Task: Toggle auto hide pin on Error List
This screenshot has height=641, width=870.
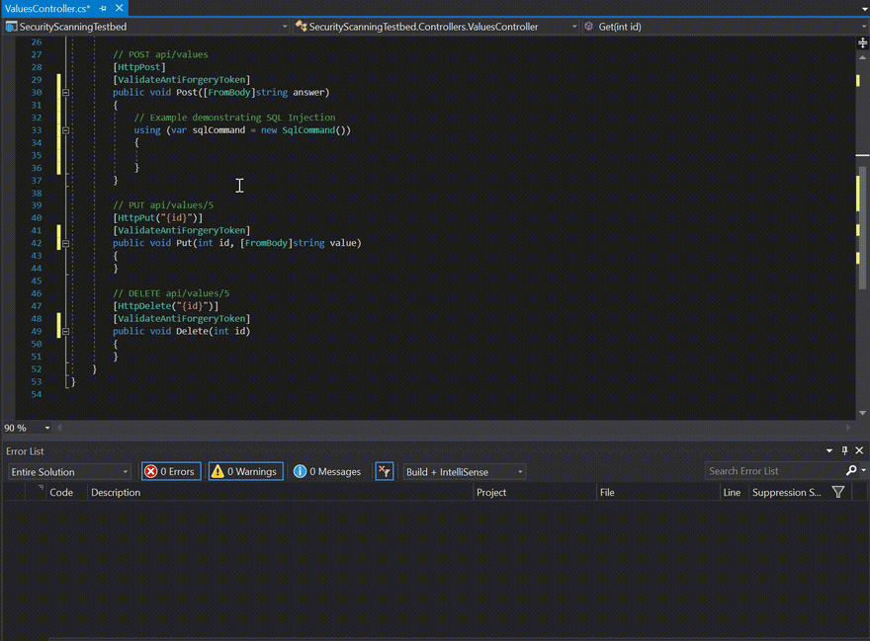Action: [x=844, y=450]
